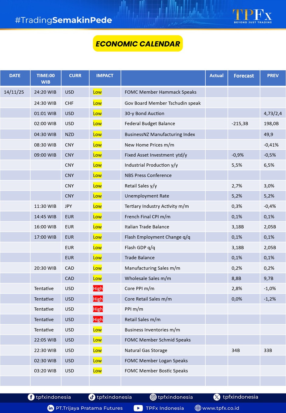Click the X (Twitter) logo icon
The height and width of the screenshot is (413, 286).
click(217, 397)
